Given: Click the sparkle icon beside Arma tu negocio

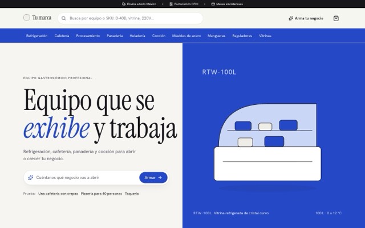Looking at the screenshot, I should [x=291, y=18].
